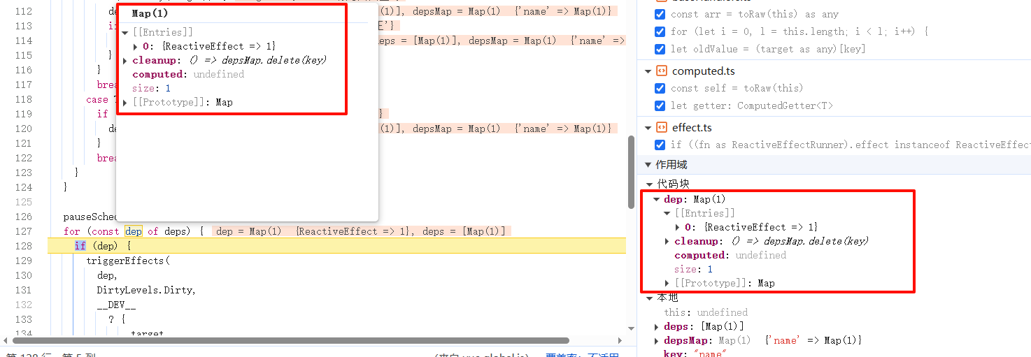Disable the 'let oldValue' breakpoint checkbox
Screen dimensions: 1031x357
click(x=660, y=49)
